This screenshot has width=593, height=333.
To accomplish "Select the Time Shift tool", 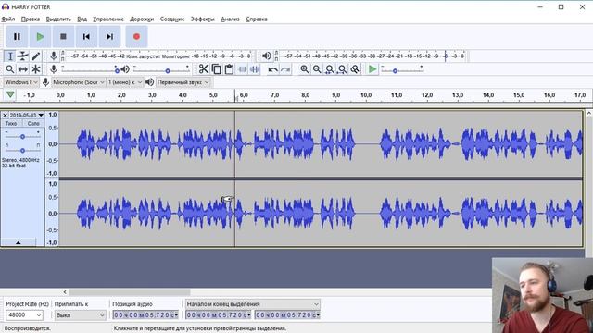I will (22, 69).
